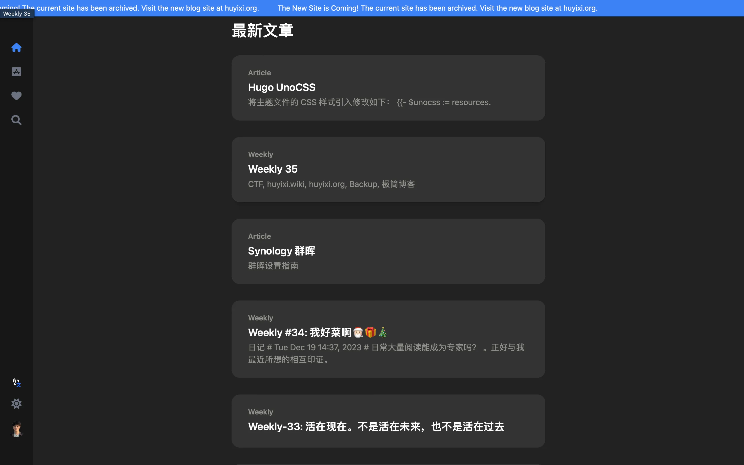Open site search with the magnifier icon
The height and width of the screenshot is (465, 744).
[16, 120]
